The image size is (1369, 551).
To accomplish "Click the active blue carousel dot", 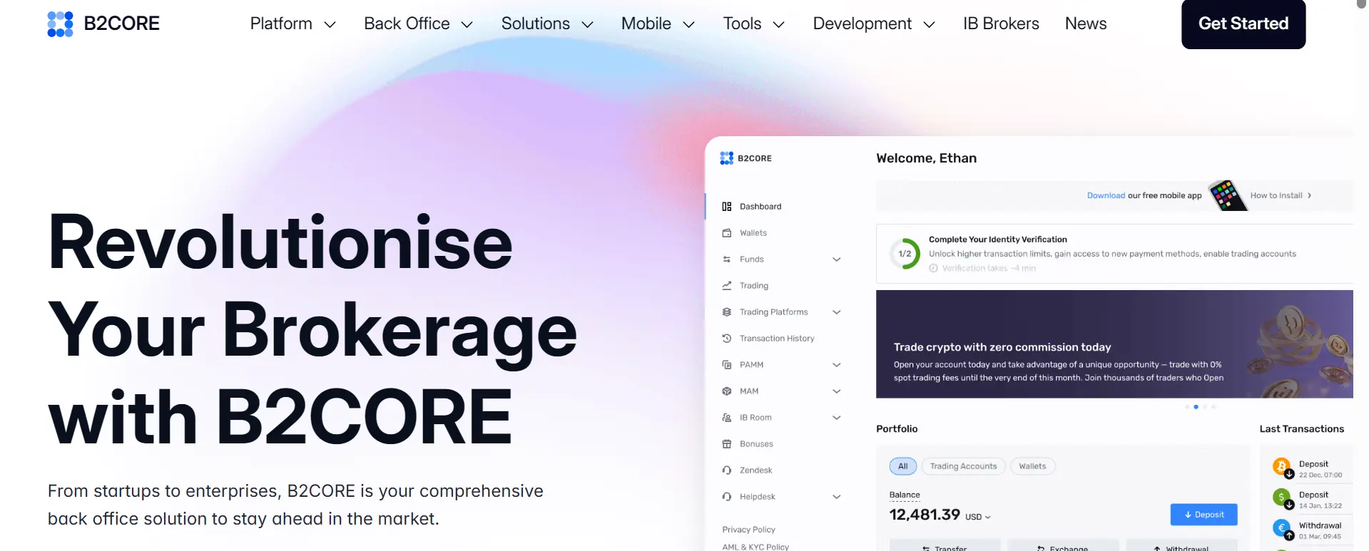I will coord(1196,407).
